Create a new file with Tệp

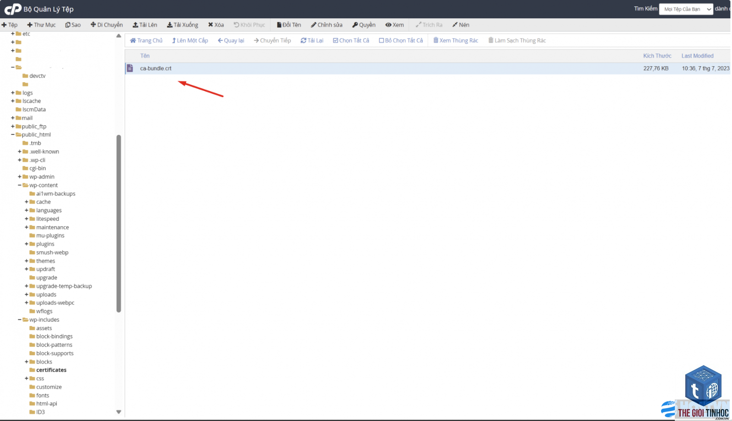click(x=10, y=25)
